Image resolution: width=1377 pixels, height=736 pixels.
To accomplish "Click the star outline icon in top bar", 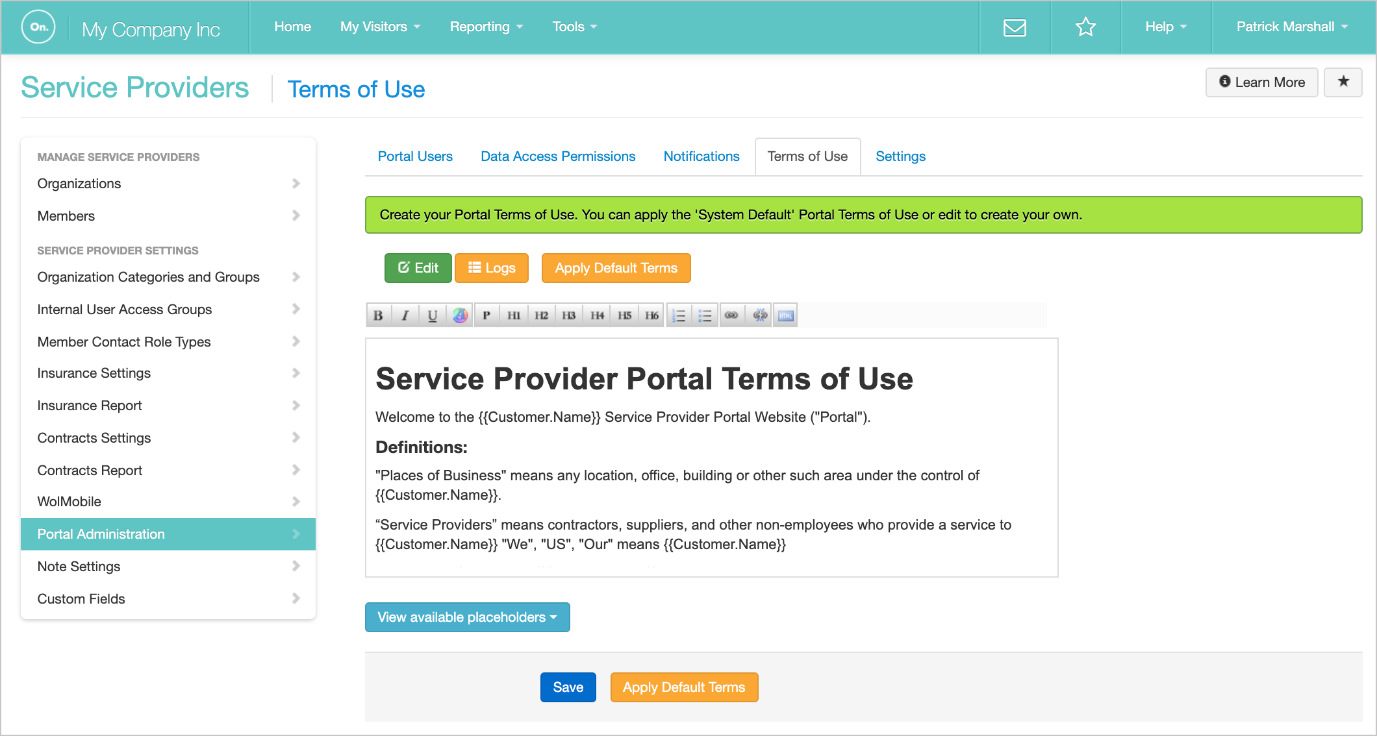I will click(x=1085, y=27).
